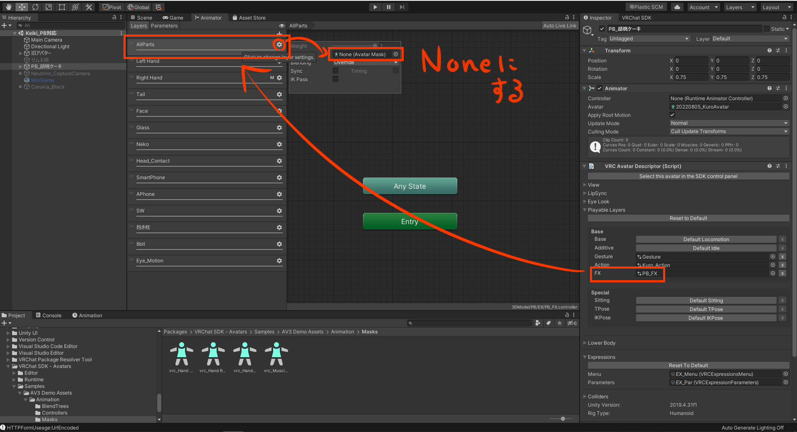Toggle the Static checkbox
This screenshot has width=797, height=432.
(x=767, y=29)
